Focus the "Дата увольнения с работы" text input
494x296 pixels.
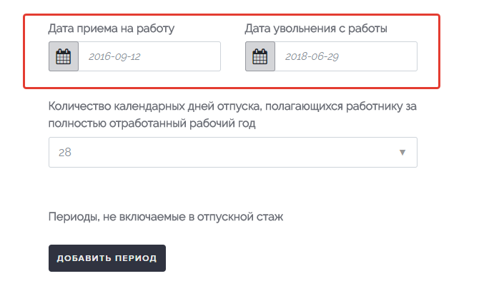[346, 56]
